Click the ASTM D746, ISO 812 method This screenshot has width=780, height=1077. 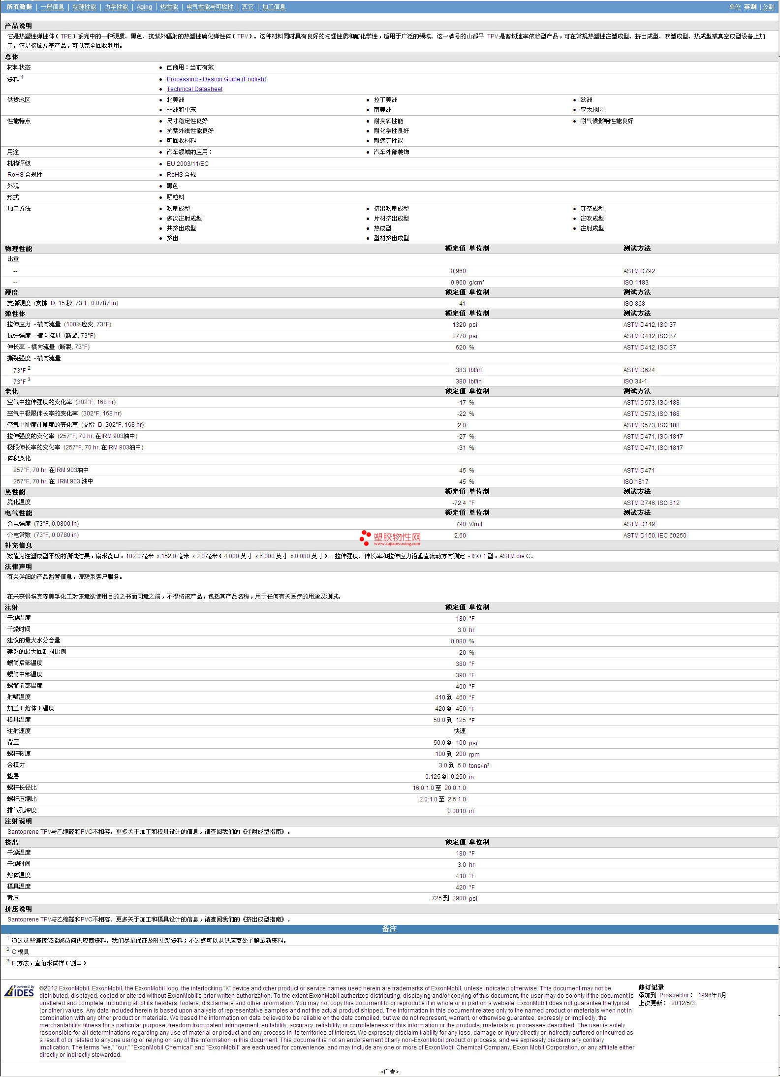click(651, 503)
